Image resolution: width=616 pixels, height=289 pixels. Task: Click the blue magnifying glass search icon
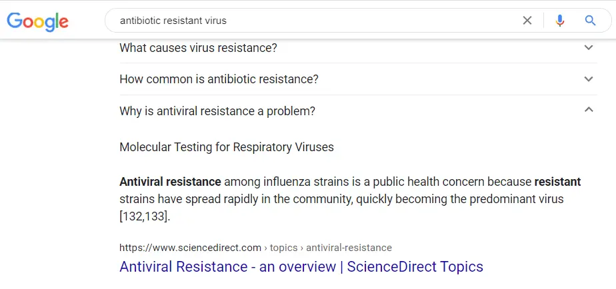[590, 21]
